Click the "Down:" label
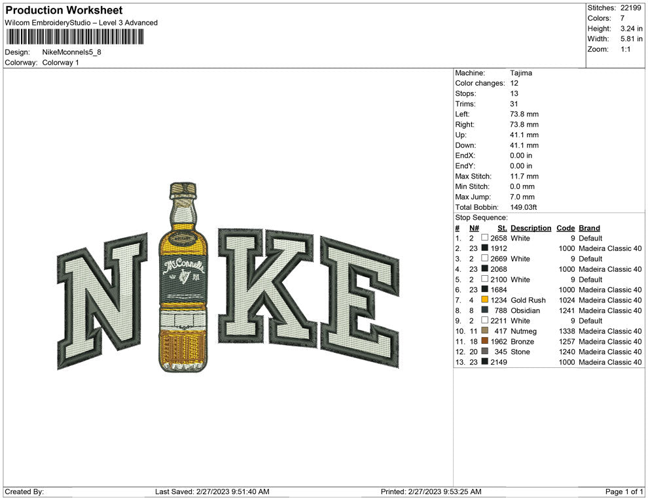The image size is (648, 498). [465, 145]
